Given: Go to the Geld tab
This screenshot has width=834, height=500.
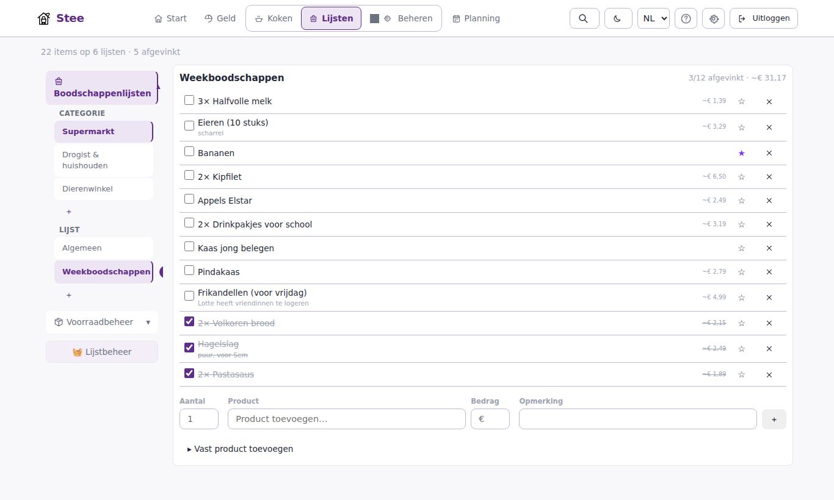Looking at the screenshot, I should tap(220, 18).
